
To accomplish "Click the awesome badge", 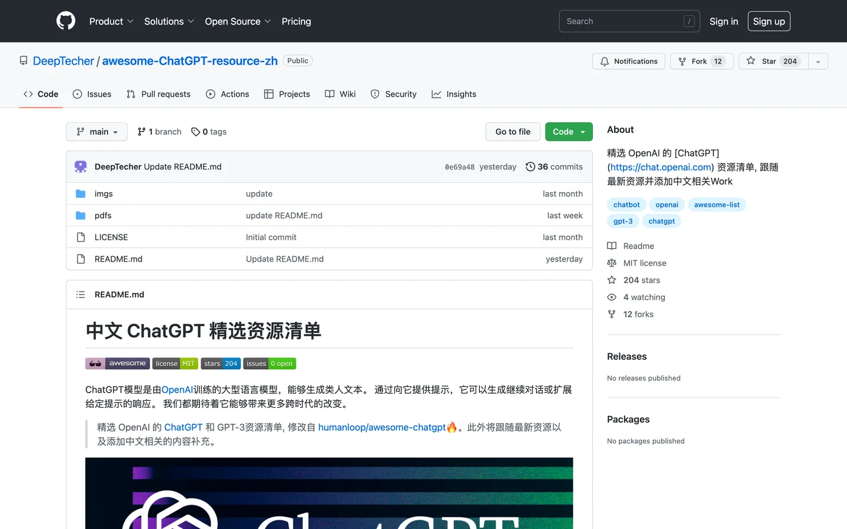I will coord(118,363).
